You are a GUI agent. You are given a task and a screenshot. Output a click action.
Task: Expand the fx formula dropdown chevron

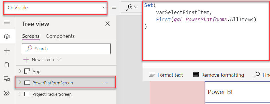(136, 7)
